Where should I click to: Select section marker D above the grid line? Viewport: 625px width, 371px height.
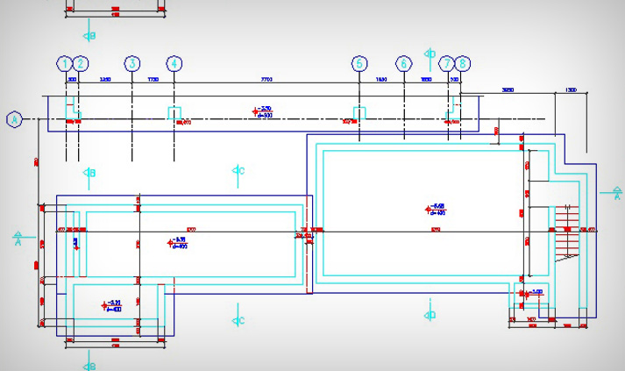(x=429, y=54)
